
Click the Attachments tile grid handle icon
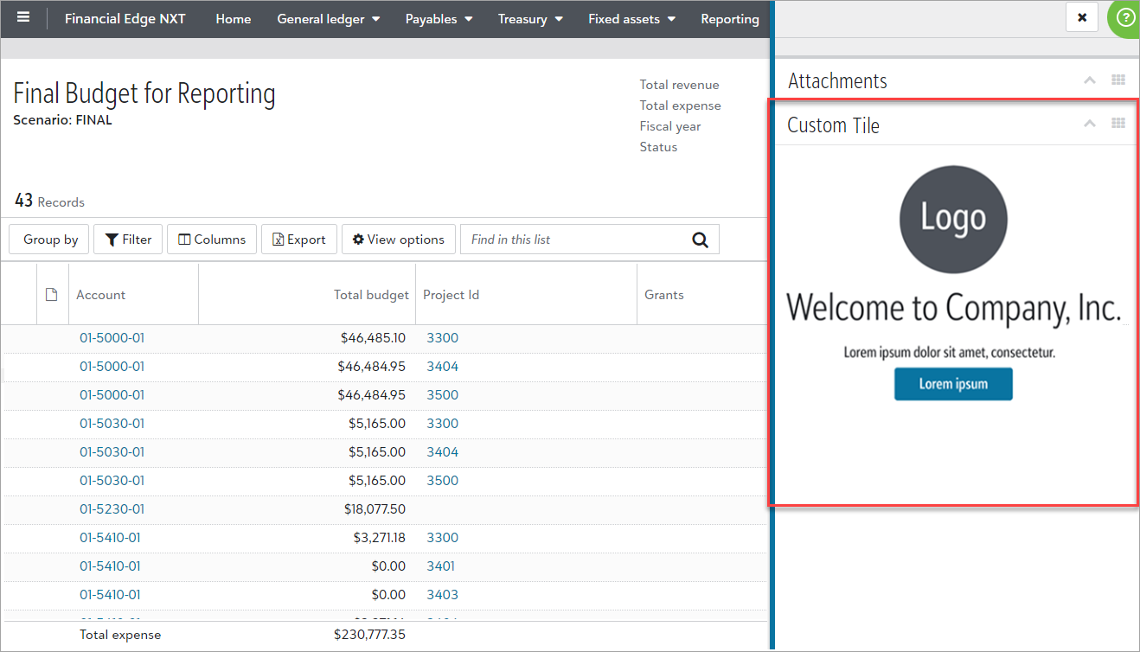tap(1118, 80)
